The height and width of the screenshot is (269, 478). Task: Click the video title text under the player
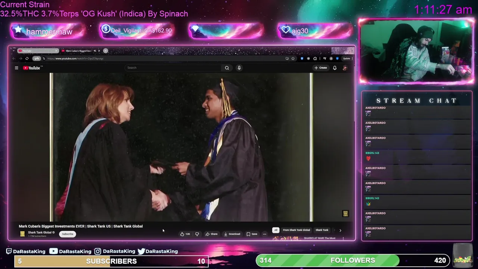pyautogui.click(x=81, y=226)
